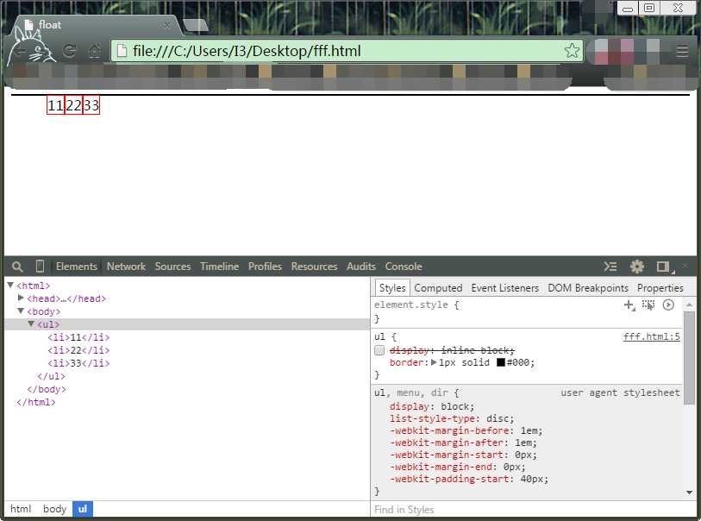701x521 pixels.
Task: Click the -webkit-margin-start declaration
Action: pos(463,455)
